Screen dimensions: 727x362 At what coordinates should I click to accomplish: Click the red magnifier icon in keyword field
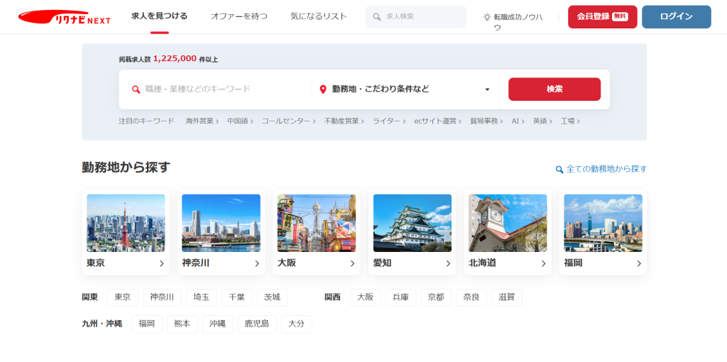click(136, 89)
